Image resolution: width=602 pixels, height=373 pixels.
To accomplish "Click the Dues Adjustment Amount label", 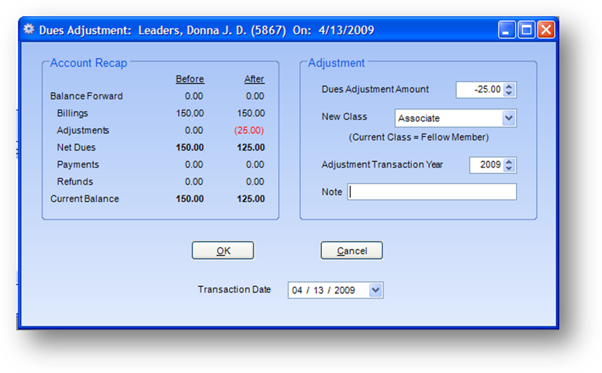I will (x=375, y=89).
